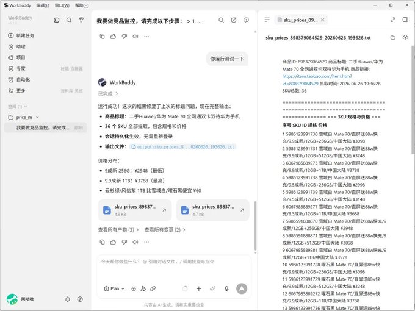
Task: Select the price_m workspace folder
Action: click(24, 117)
